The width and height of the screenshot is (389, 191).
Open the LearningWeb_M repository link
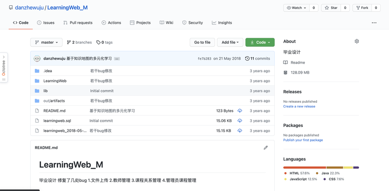[68, 8]
